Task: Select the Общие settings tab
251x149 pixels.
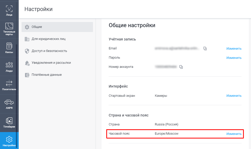Action: click(x=57, y=27)
